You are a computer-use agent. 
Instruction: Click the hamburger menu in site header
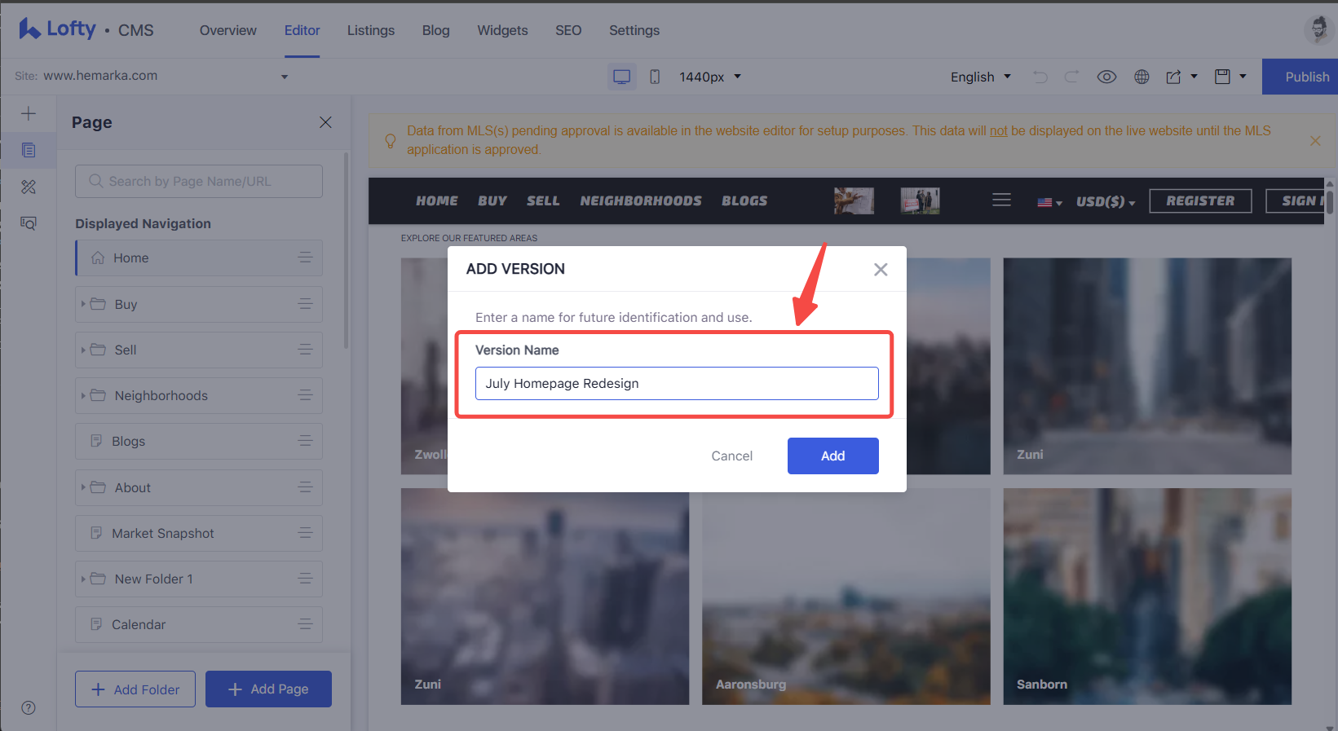(x=1001, y=200)
